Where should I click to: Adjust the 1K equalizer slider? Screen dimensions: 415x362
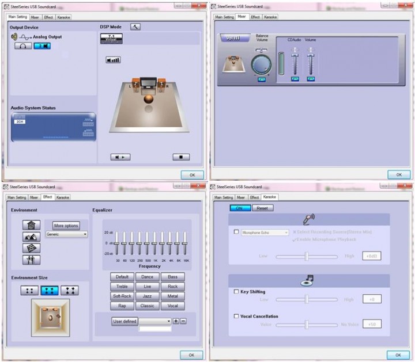pos(154,243)
